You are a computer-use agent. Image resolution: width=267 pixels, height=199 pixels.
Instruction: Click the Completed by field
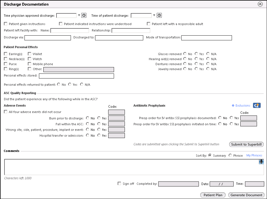(179, 184)
